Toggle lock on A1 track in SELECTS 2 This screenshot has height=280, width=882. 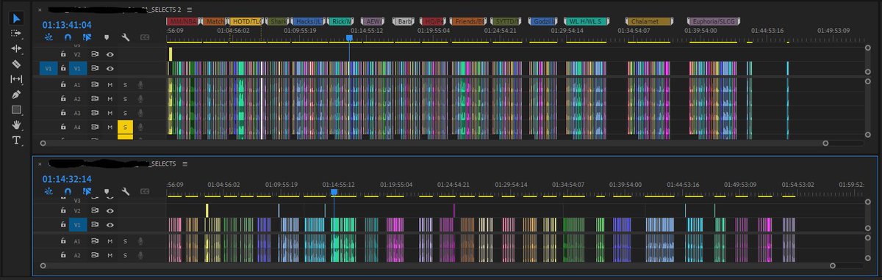pyautogui.click(x=63, y=85)
